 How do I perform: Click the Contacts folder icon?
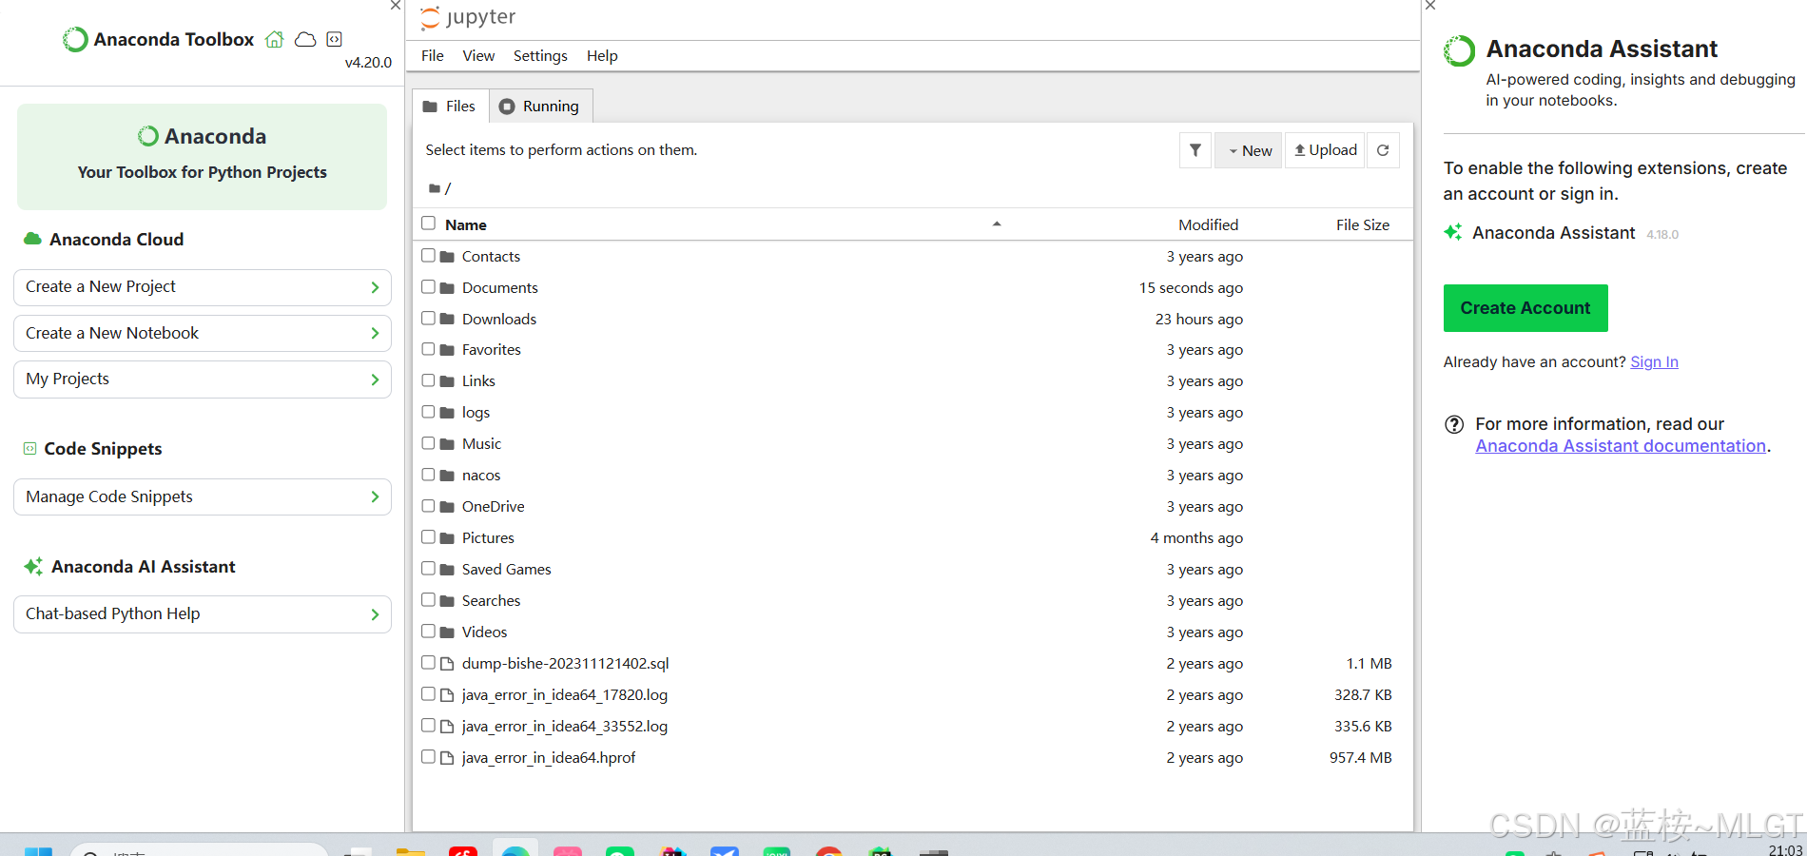click(x=447, y=257)
